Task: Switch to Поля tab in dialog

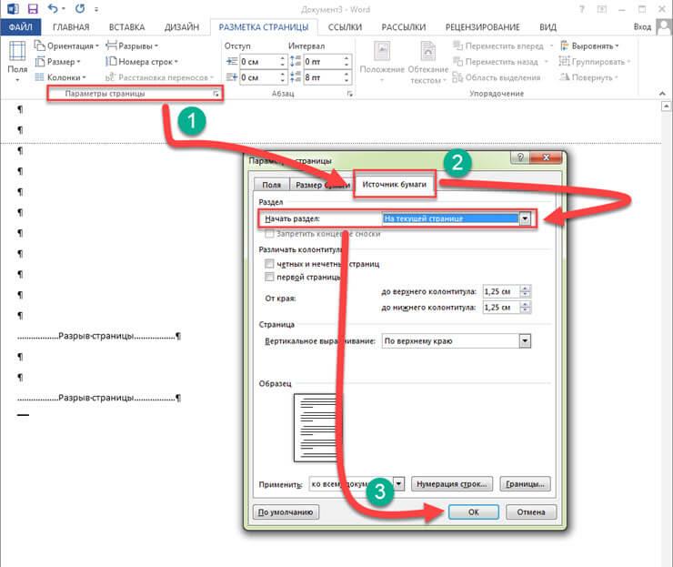Action: [272, 185]
